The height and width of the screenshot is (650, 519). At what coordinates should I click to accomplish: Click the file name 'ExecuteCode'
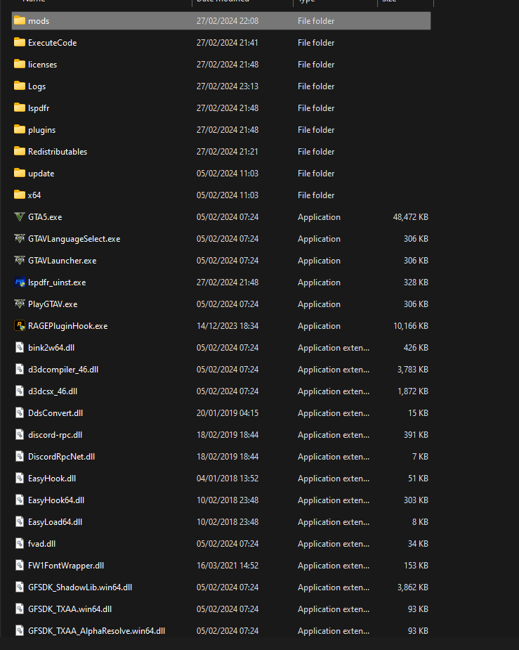point(52,43)
